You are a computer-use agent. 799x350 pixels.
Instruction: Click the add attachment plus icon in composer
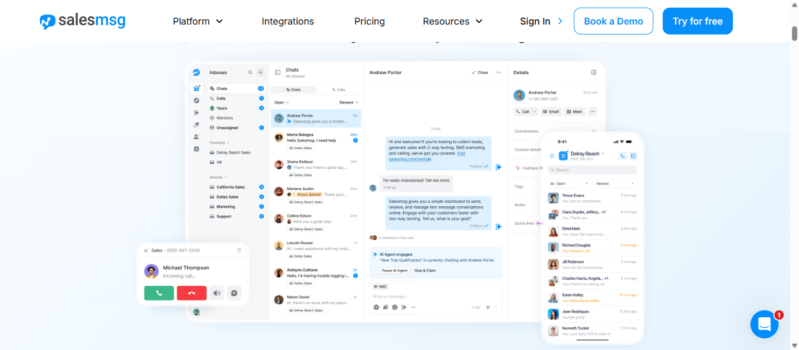pyautogui.click(x=376, y=307)
